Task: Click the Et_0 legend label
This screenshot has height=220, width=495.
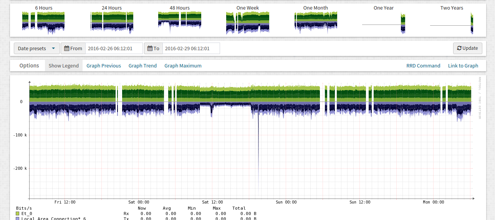Action: click(x=26, y=213)
